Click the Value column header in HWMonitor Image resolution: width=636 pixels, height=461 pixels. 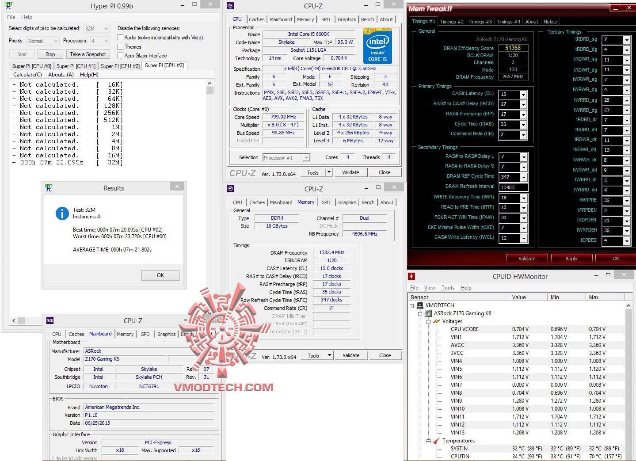click(x=528, y=297)
